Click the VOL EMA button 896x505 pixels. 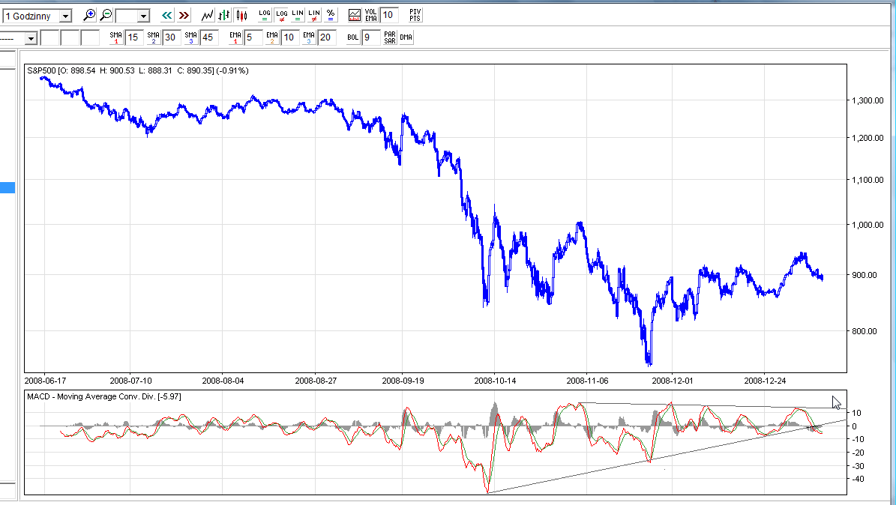click(371, 15)
